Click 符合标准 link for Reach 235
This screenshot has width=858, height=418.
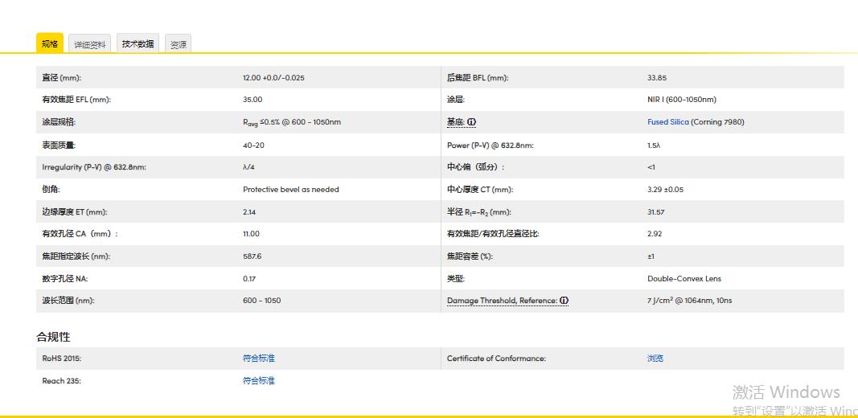(258, 381)
